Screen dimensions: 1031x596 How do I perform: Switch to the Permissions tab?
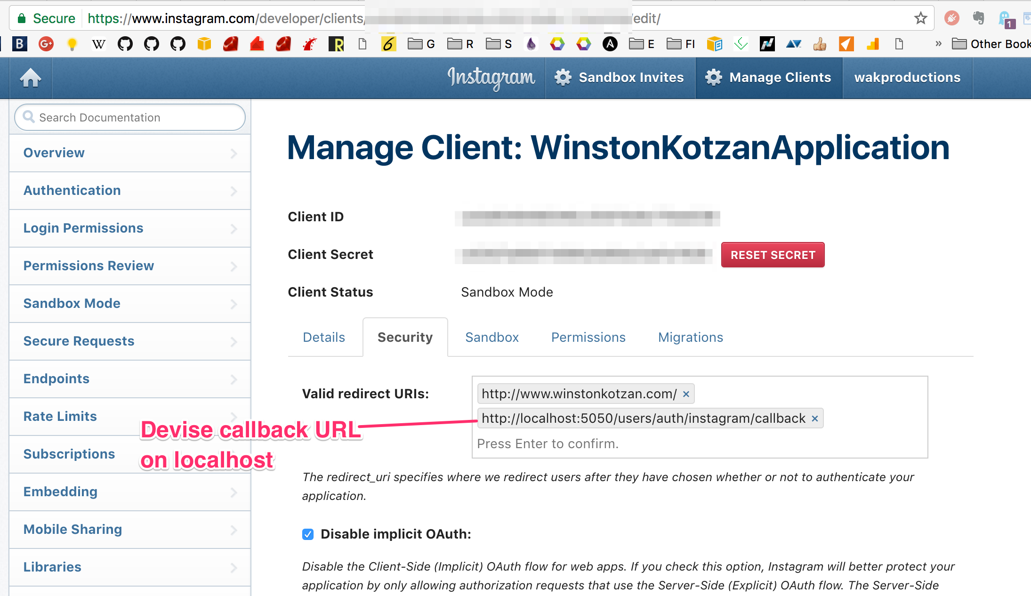(588, 338)
